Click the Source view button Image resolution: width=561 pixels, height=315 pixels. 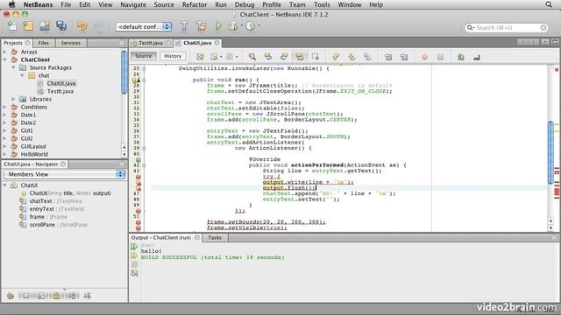pos(144,56)
